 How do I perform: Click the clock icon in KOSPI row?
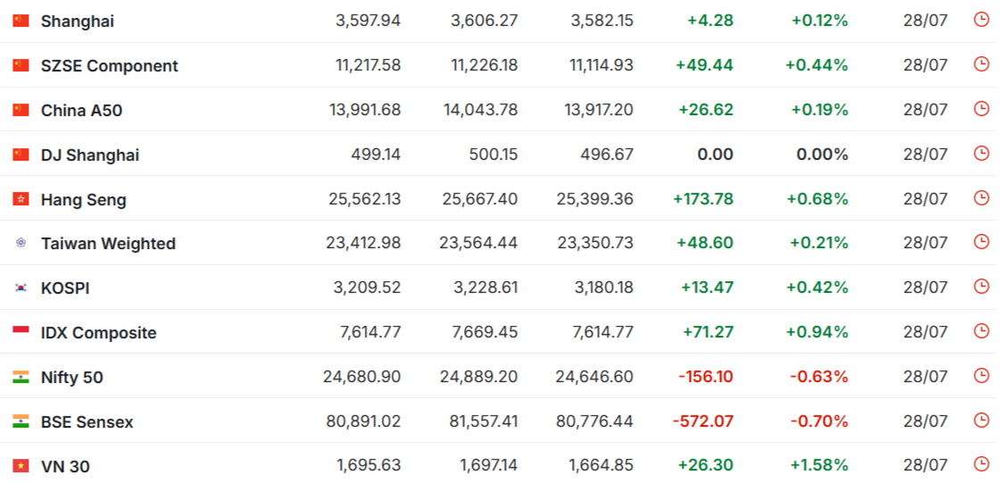pos(981,286)
